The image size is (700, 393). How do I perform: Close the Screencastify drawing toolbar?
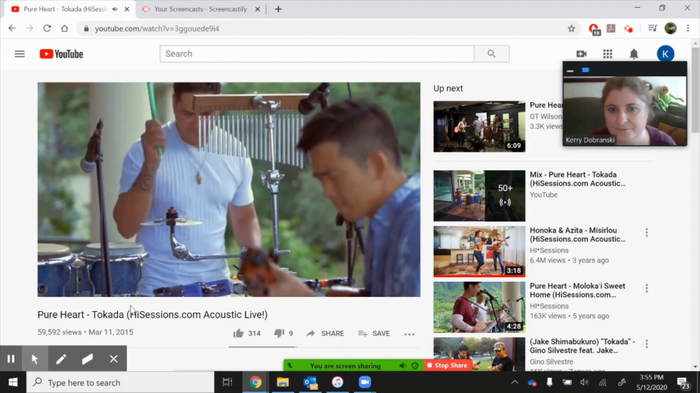(113, 359)
